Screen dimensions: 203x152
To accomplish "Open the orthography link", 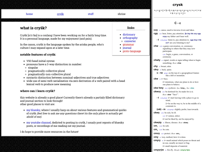I will [130, 38].
